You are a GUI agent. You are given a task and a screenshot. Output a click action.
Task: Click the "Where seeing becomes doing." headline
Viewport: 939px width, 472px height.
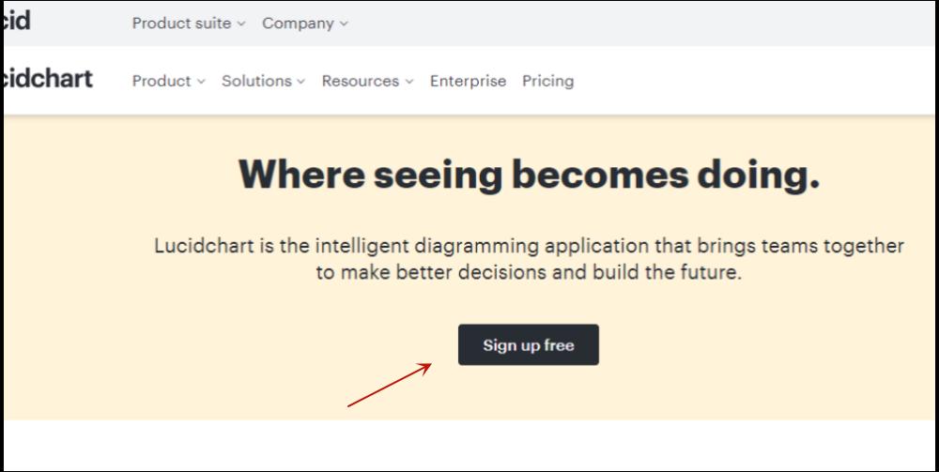pos(529,175)
